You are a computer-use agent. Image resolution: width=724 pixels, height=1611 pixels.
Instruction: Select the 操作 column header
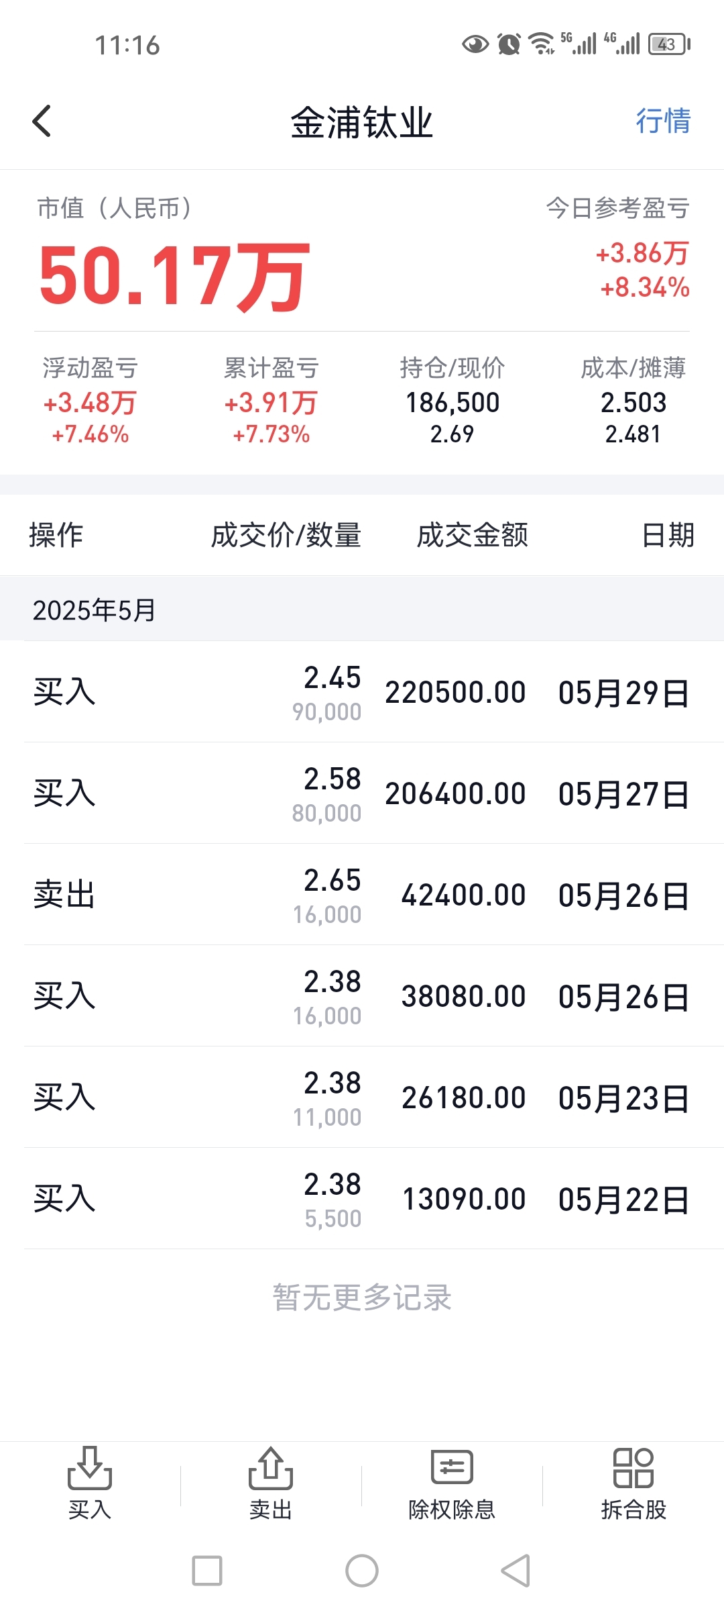56,535
